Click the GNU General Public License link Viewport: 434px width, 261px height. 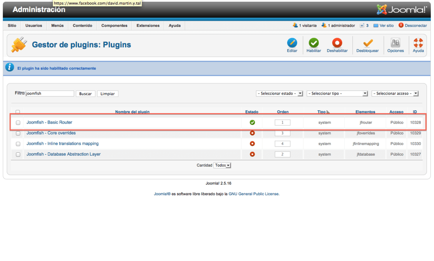254,194
